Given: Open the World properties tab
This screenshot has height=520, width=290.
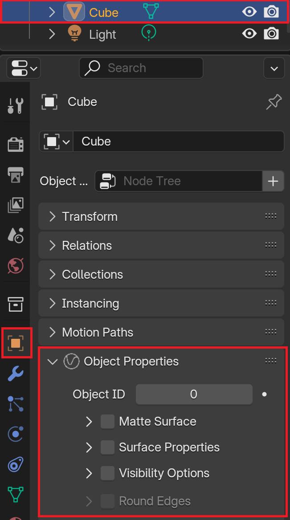Looking at the screenshot, I should point(15,265).
